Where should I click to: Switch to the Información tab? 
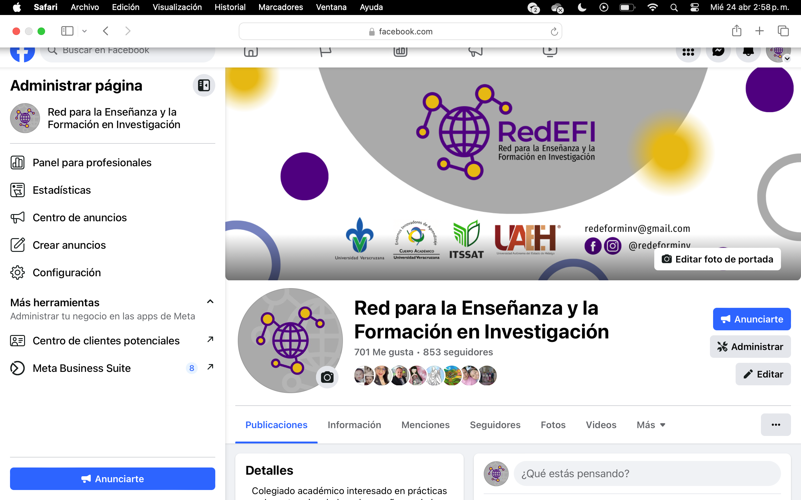pos(354,425)
